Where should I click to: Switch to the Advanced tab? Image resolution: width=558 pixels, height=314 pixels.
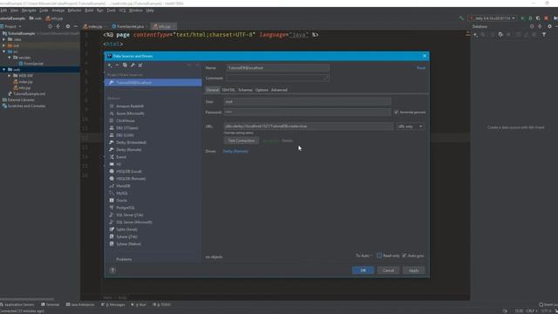pos(279,90)
